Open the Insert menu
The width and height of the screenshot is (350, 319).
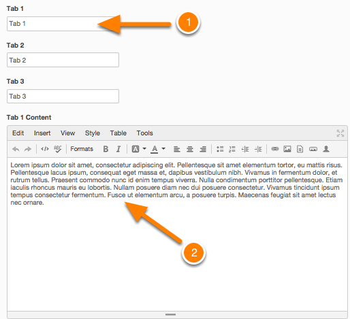click(42, 133)
